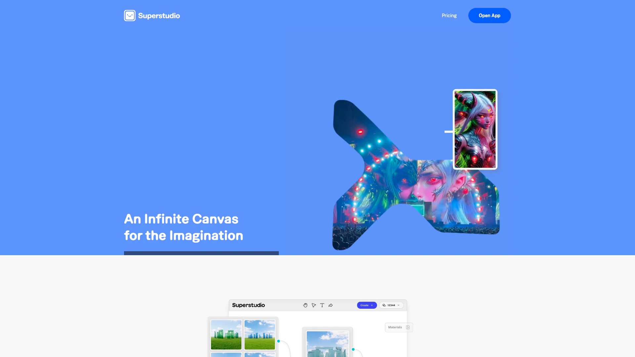Image resolution: width=635 pixels, height=357 pixels.
Task: Click the dark bar below the headline
Action: click(x=201, y=253)
